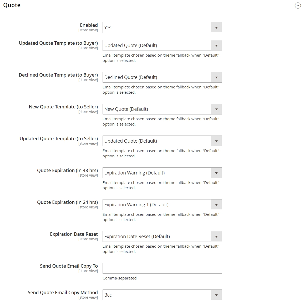Open Updated Quote Template (to Seller) dropdown
The height and width of the screenshot is (305, 304).
162,141
